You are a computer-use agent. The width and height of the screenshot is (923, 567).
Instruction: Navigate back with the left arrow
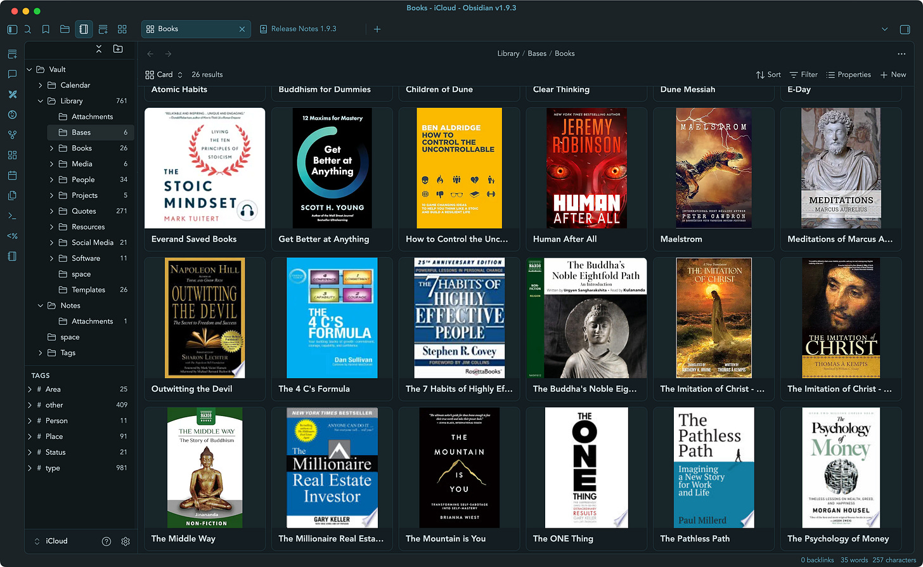(x=150, y=54)
